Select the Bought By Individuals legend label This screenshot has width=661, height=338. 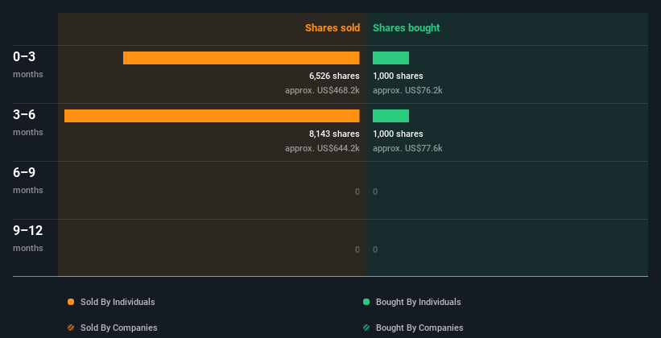[418, 302]
